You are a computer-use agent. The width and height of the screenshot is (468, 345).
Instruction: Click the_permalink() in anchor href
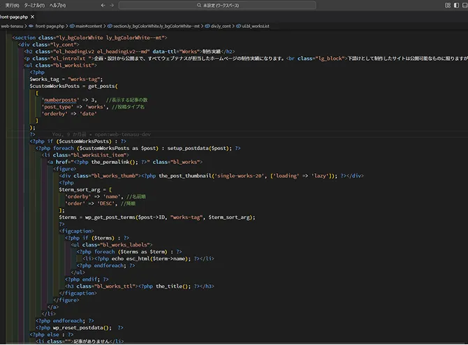pos(115,162)
